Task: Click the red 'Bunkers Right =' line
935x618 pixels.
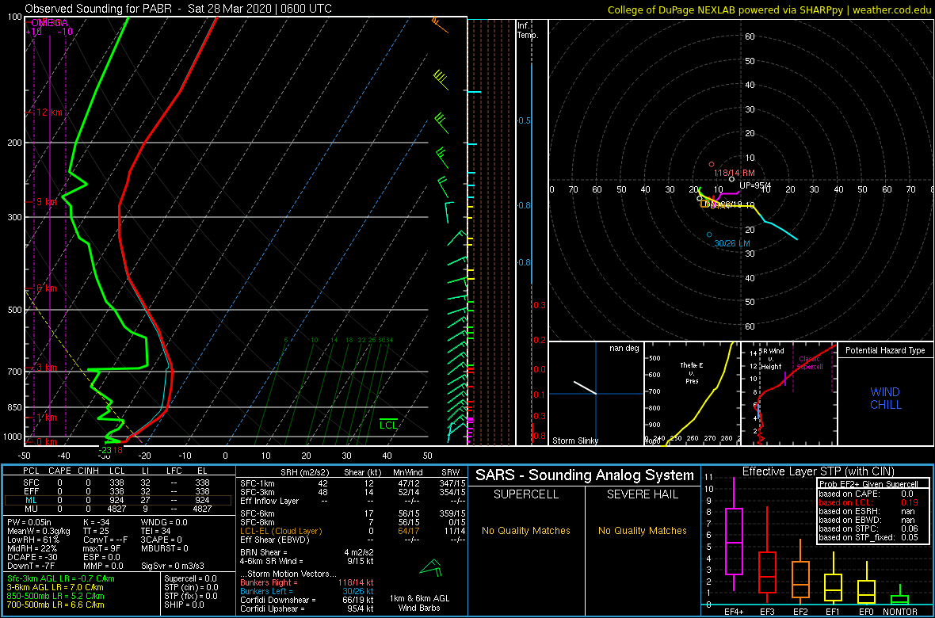Action: tap(307, 582)
